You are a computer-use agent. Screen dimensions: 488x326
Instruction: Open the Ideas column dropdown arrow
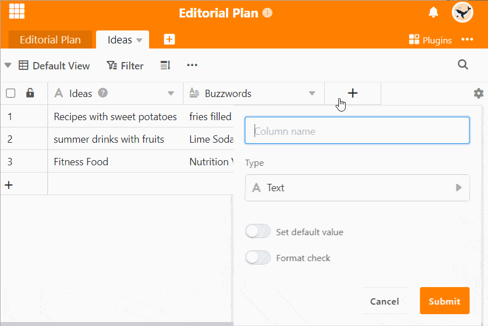pyautogui.click(x=171, y=94)
